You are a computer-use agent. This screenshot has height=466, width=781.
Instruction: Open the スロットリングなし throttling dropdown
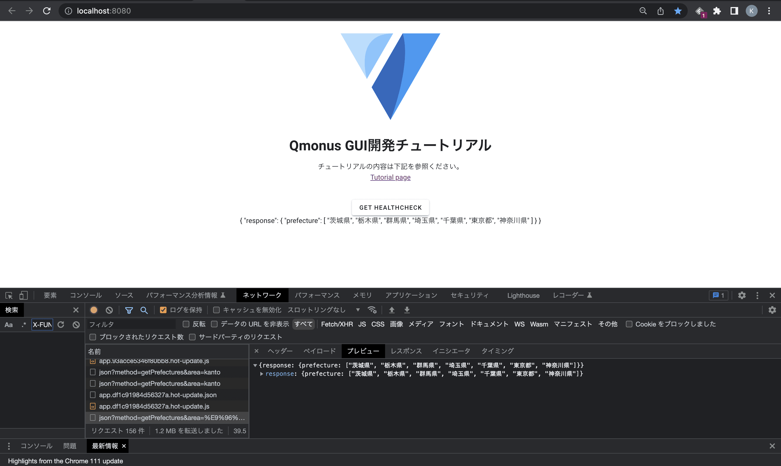click(324, 310)
